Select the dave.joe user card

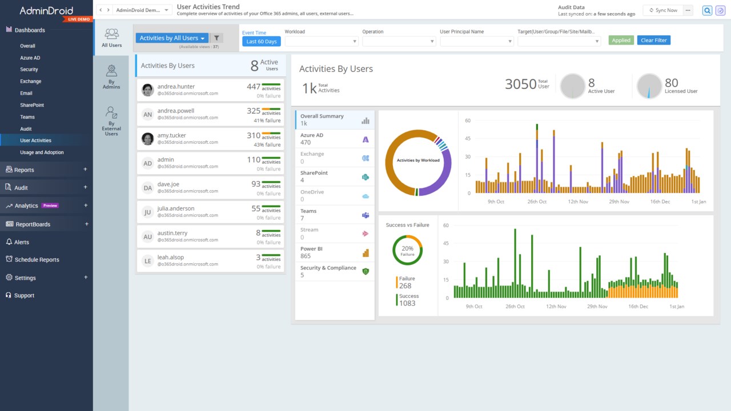(x=210, y=188)
